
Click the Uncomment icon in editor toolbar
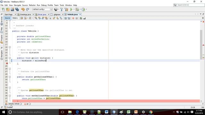pyautogui.click(x=85, y=18)
